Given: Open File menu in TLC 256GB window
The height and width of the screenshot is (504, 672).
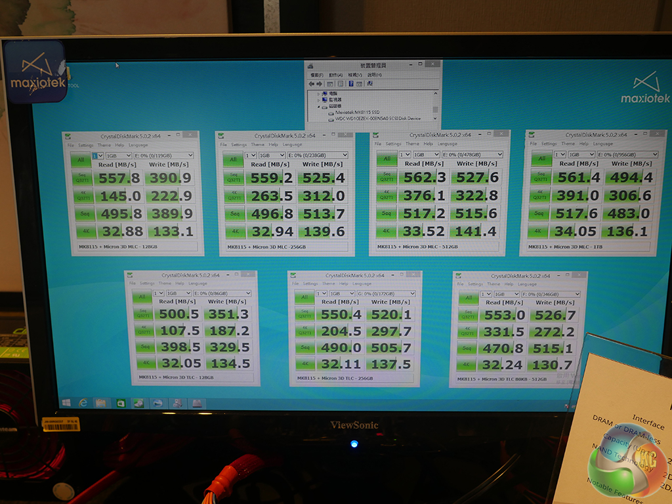Looking at the screenshot, I should pos(295,283).
